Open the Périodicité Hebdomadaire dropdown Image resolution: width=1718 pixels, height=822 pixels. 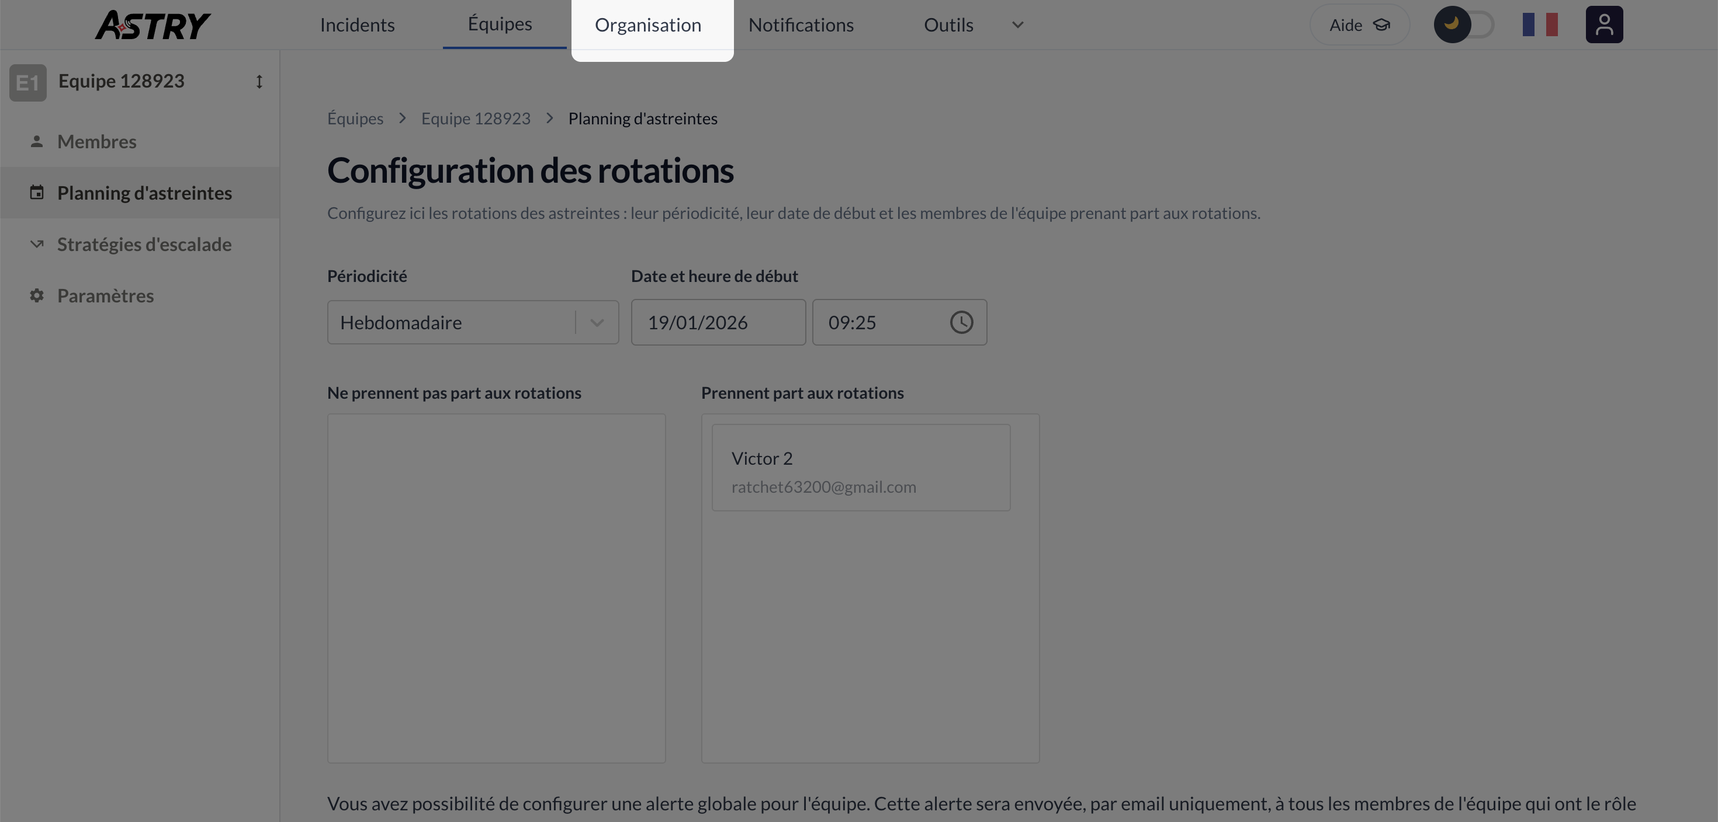[x=473, y=322]
